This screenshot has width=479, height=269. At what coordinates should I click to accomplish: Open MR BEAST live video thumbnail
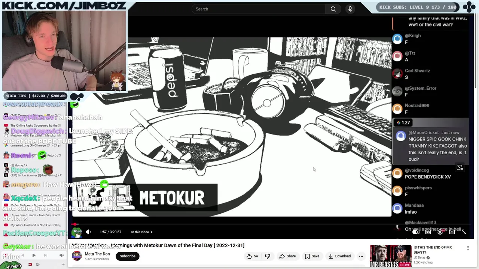[x=390, y=256]
